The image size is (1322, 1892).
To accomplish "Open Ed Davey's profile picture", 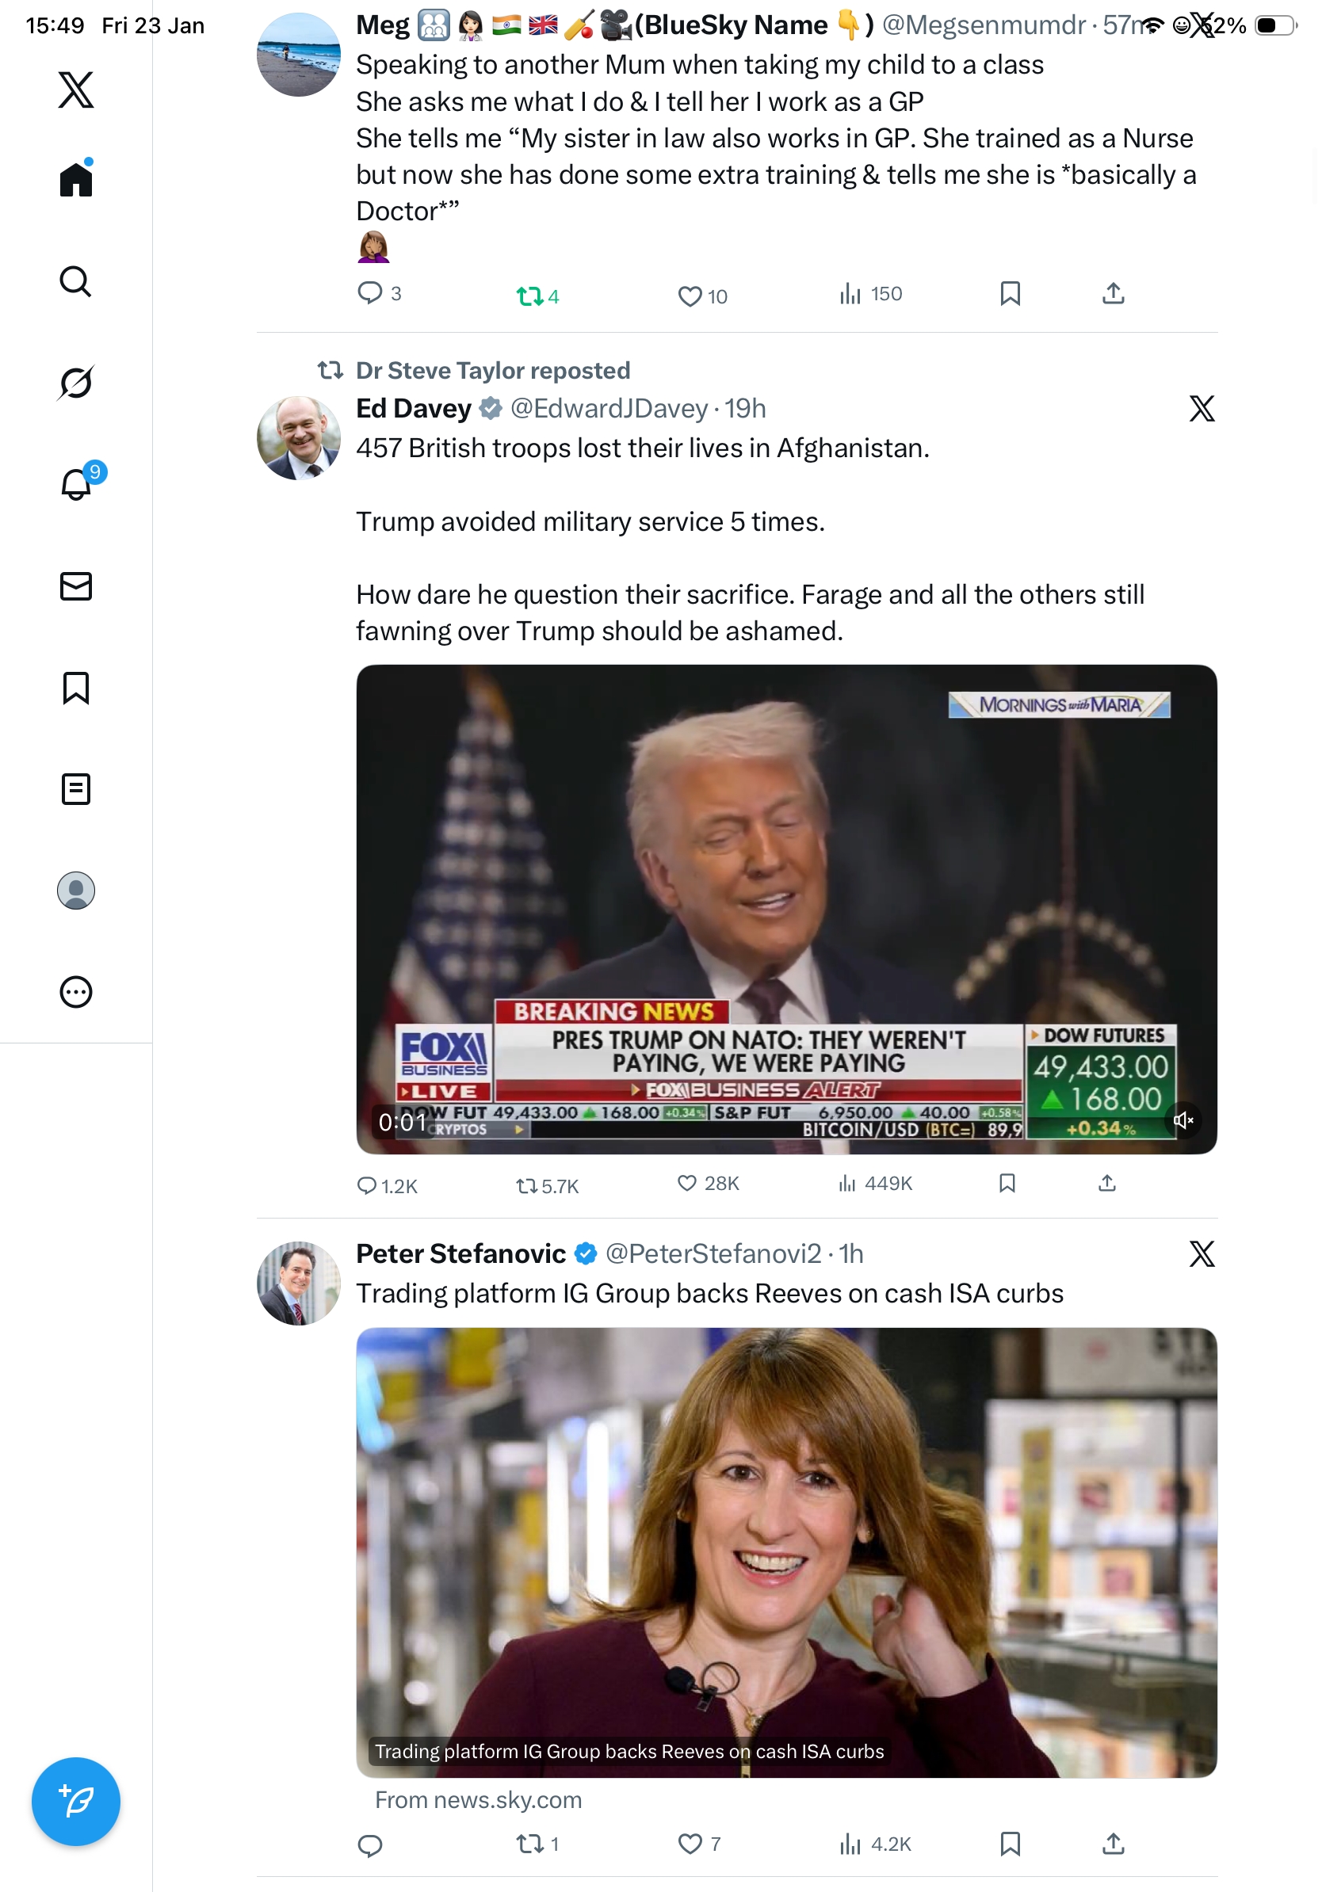I will pyautogui.click(x=298, y=438).
